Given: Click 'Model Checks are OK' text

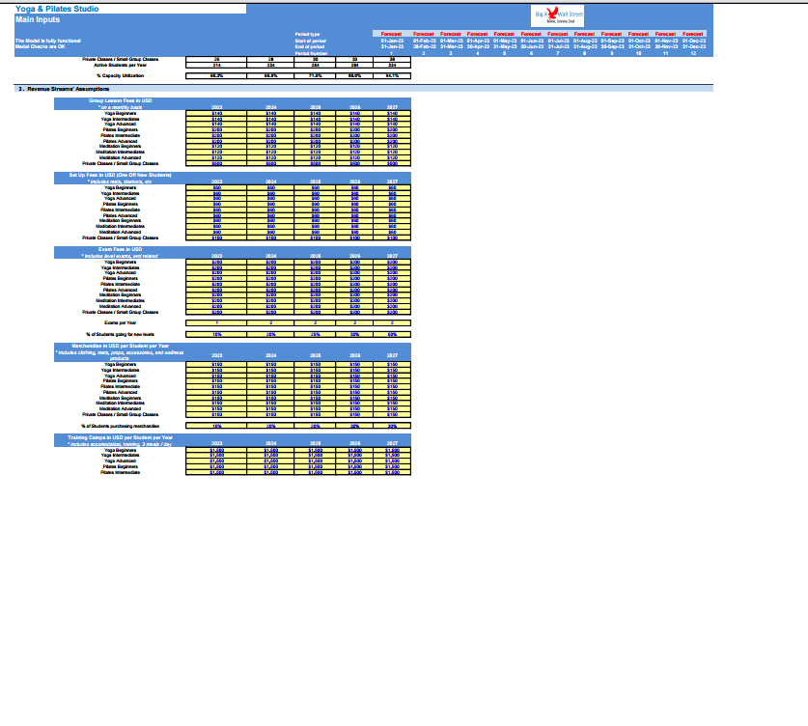Looking at the screenshot, I should [x=41, y=46].
